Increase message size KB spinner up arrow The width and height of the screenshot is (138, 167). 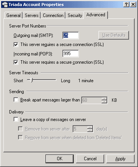[104, 99]
